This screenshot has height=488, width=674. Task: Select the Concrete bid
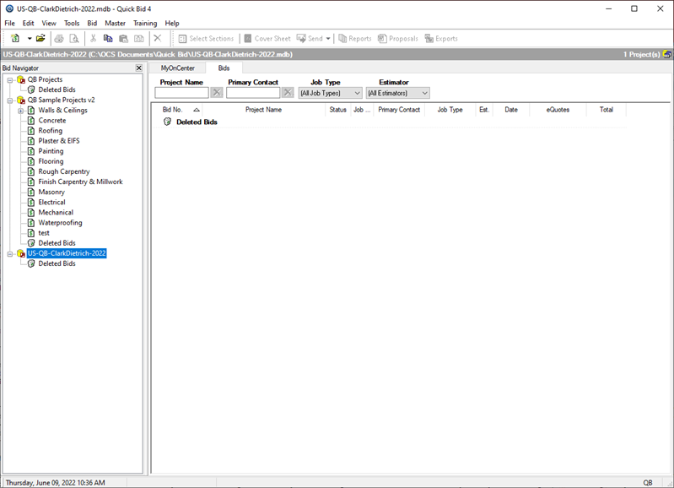tap(52, 121)
